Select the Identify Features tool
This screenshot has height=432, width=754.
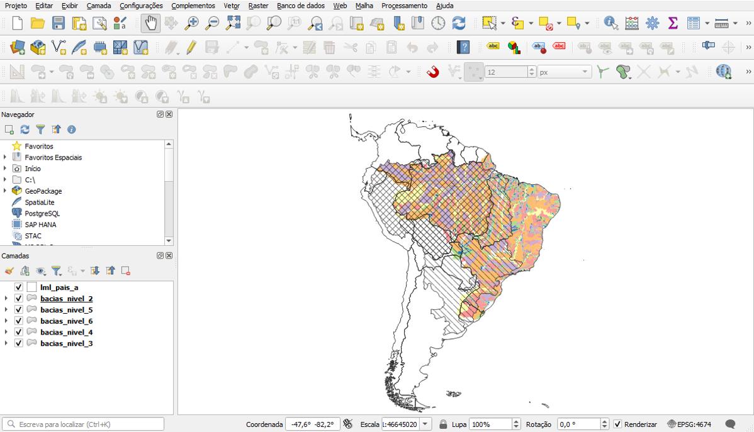[x=611, y=23]
